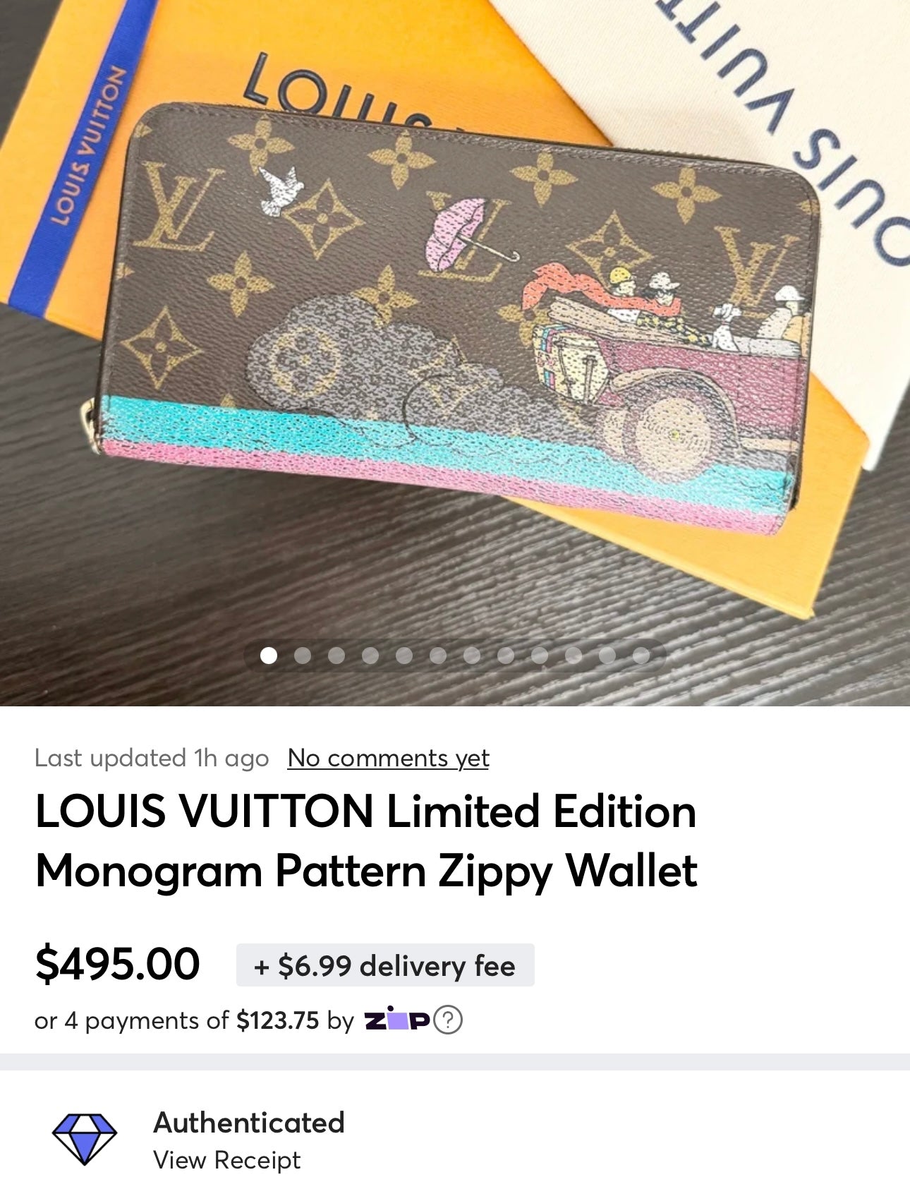Image resolution: width=910 pixels, height=1201 pixels.
Task: Go to the second photo dot
Action: (303, 656)
